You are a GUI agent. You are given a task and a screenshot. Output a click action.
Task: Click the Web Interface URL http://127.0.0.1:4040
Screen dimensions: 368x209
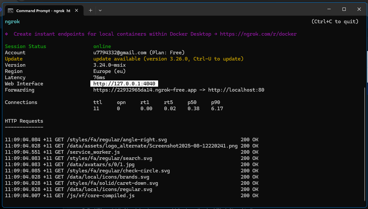click(124, 84)
